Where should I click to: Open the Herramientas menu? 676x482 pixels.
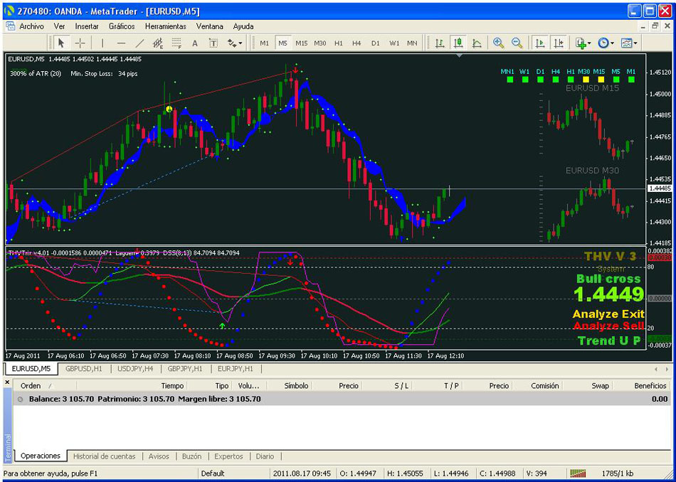click(166, 26)
